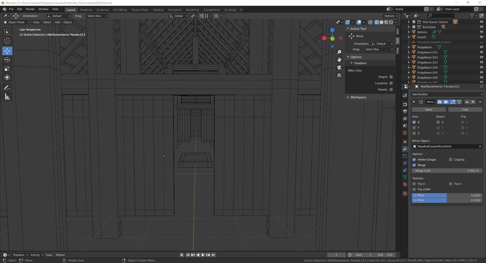The image size is (486, 263).
Task: Hide Battens object with eye icon
Action: click(482, 32)
